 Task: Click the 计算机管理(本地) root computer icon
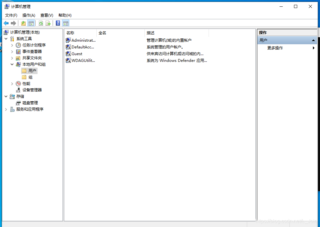(6, 32)
